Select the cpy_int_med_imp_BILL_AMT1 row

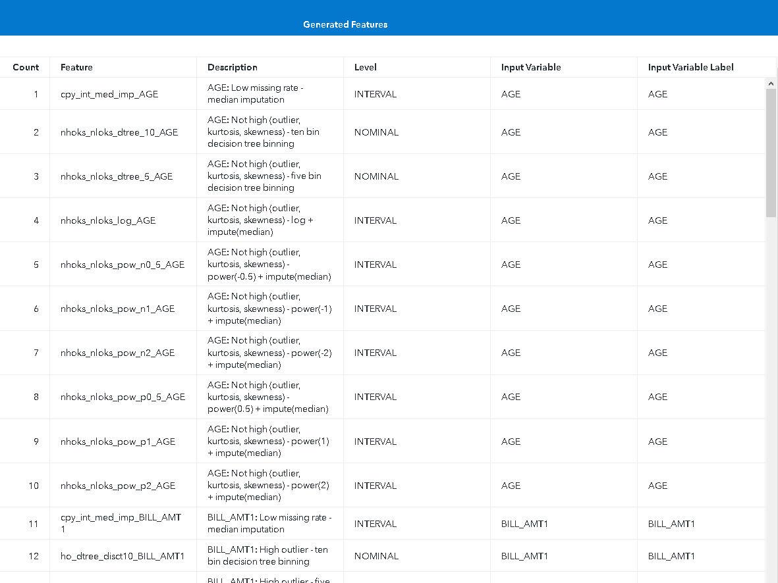[x=121, y=522]
